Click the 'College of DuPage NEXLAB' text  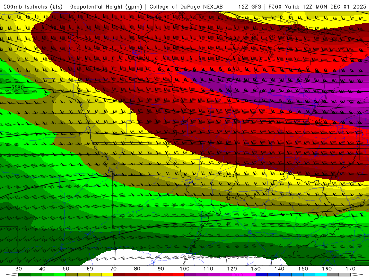[186, 6]
